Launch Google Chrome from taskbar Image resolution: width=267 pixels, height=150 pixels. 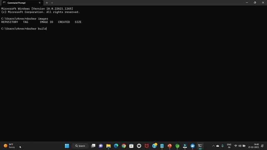pos(124,146)
